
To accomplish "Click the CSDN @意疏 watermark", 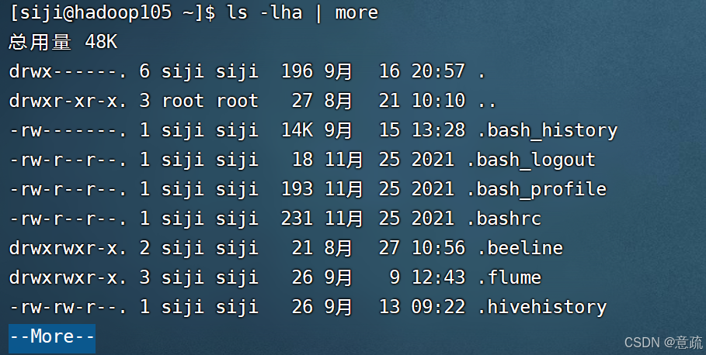I will coord(663,343).
